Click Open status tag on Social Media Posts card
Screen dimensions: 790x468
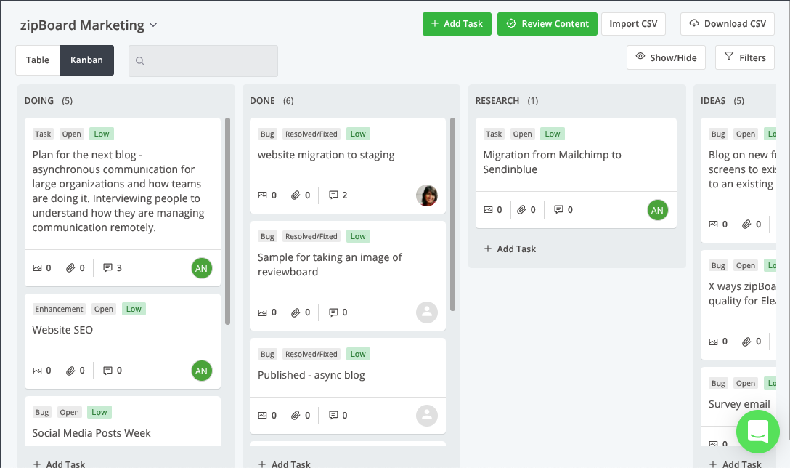click(x=69, y=413)
